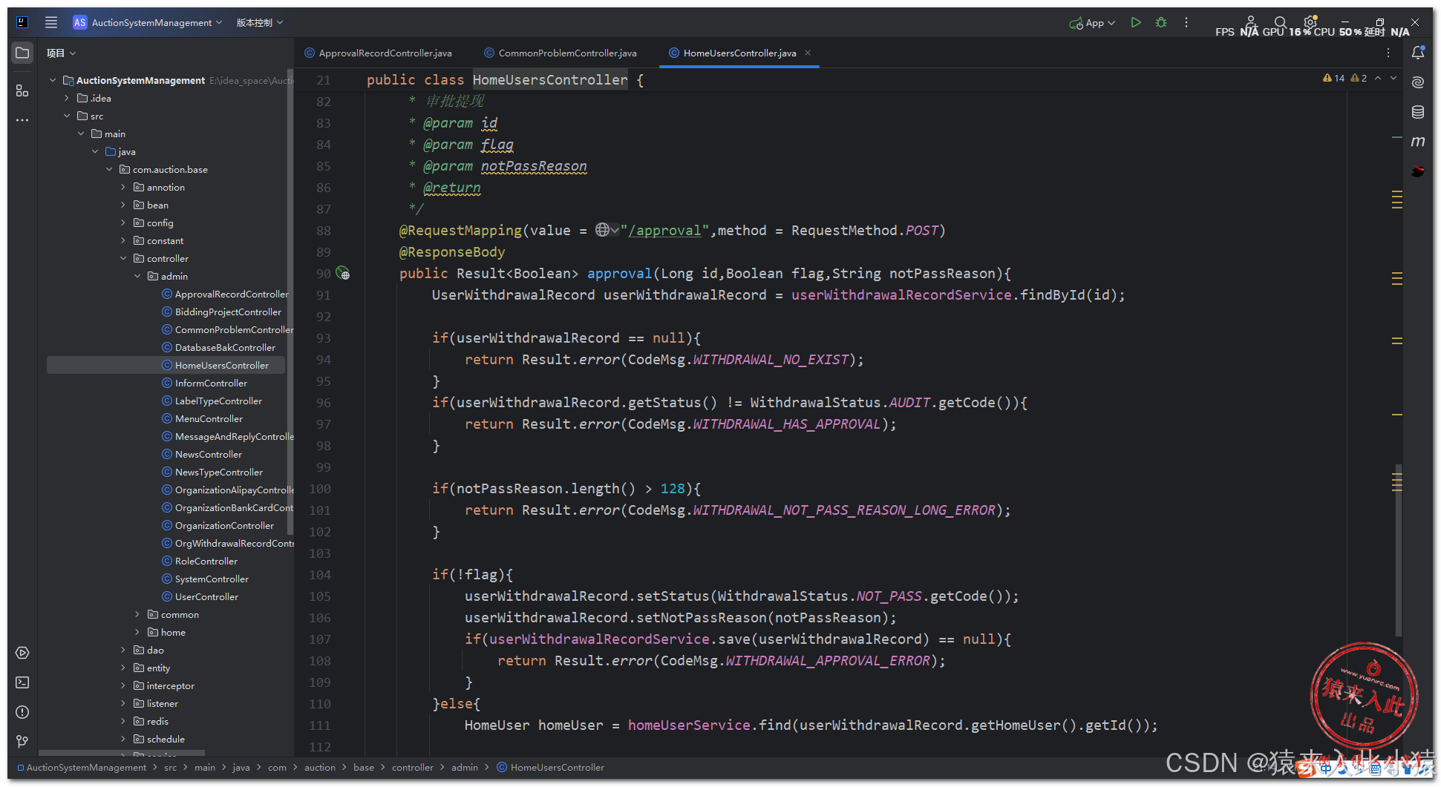Expand the dao package
The height and width of the screenshot is (787, 1441).
tap(123, 650)
